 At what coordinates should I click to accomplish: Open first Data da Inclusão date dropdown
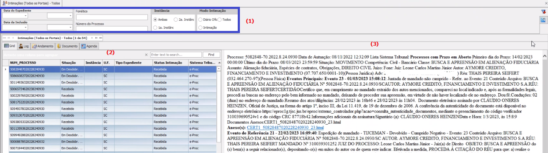(25, 27)
